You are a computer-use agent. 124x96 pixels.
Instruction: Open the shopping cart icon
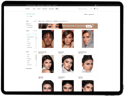[94, 9]
